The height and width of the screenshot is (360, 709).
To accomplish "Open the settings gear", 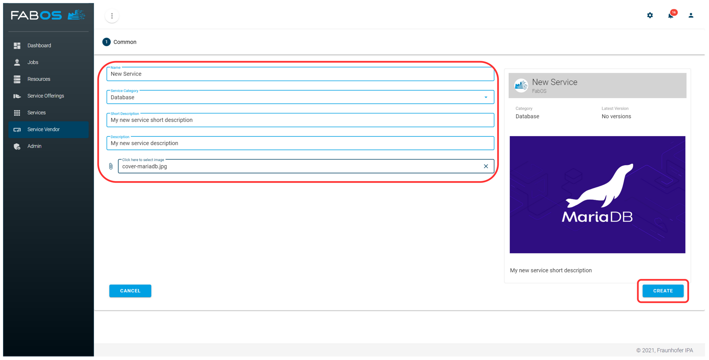I will [650, 15].
